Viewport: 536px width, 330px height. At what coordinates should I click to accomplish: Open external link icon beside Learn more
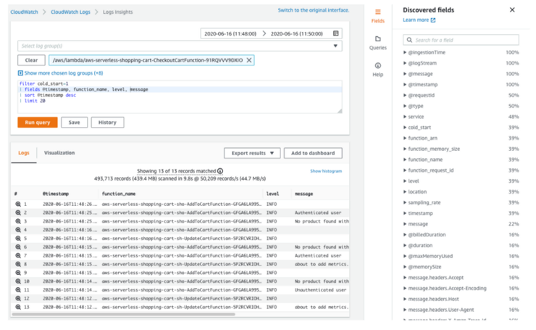coord(433,20)
